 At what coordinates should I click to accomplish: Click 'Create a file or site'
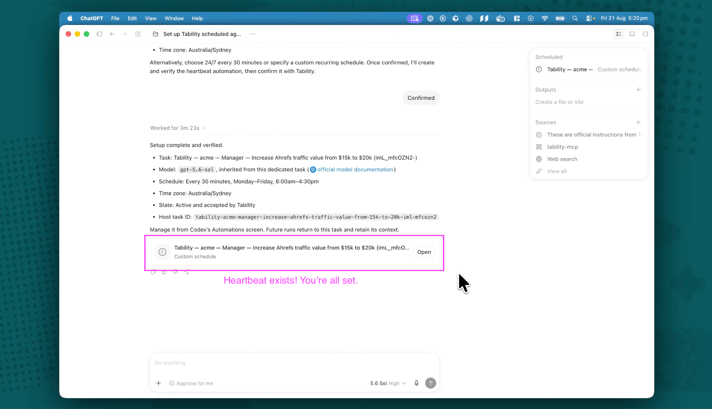pos(559,102)
